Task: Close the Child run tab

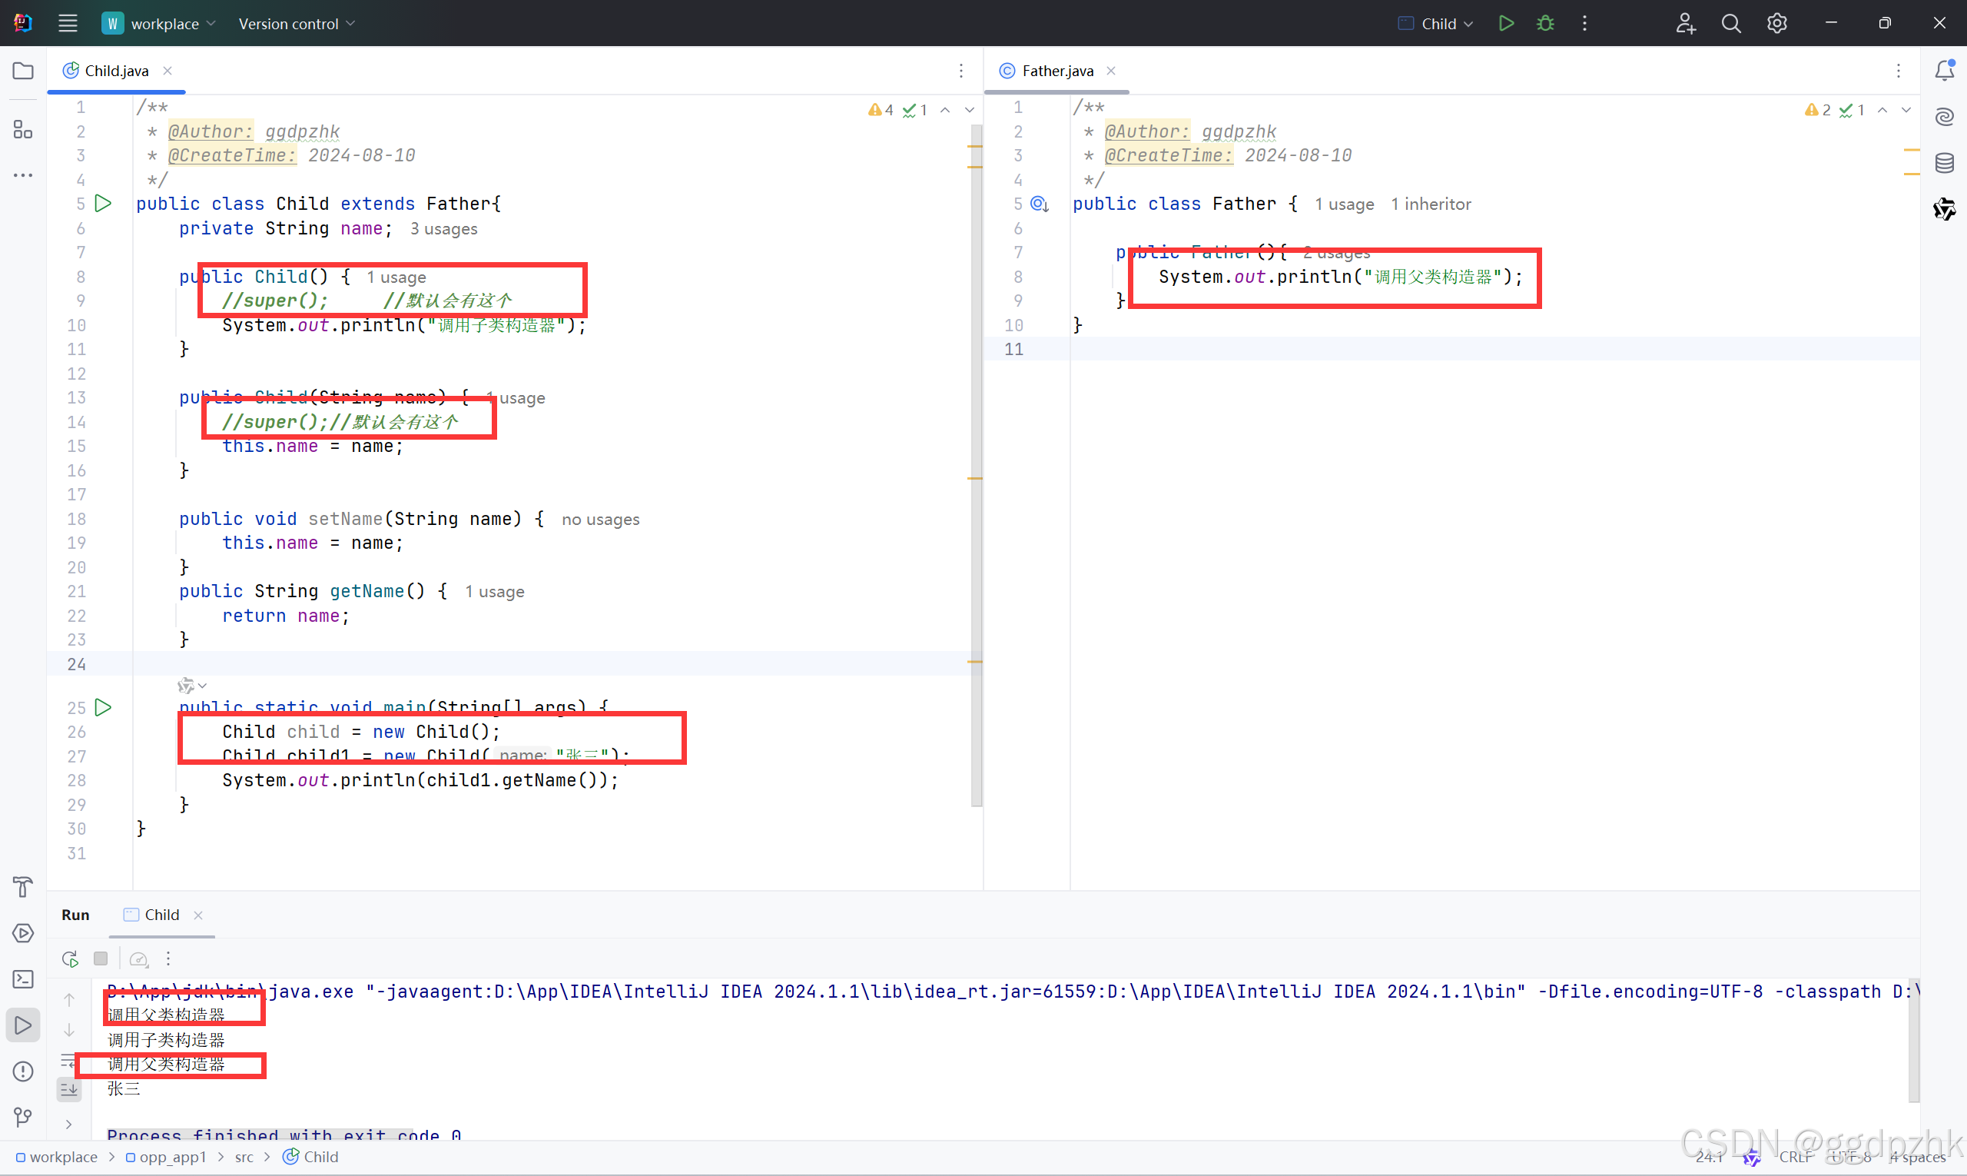Action: point(198,915)
